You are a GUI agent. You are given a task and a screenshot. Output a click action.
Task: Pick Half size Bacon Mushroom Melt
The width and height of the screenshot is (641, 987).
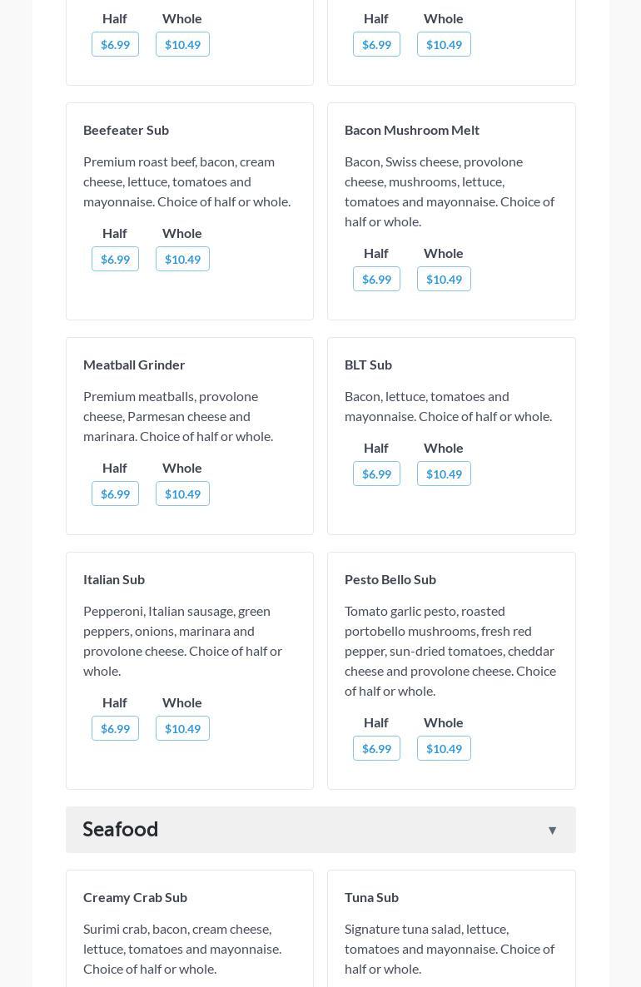376,279
